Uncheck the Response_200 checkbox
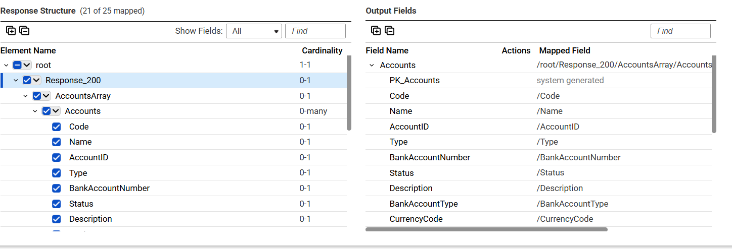Image resolution: width=732 pixels, height=249 pixels. coord(27,80)
